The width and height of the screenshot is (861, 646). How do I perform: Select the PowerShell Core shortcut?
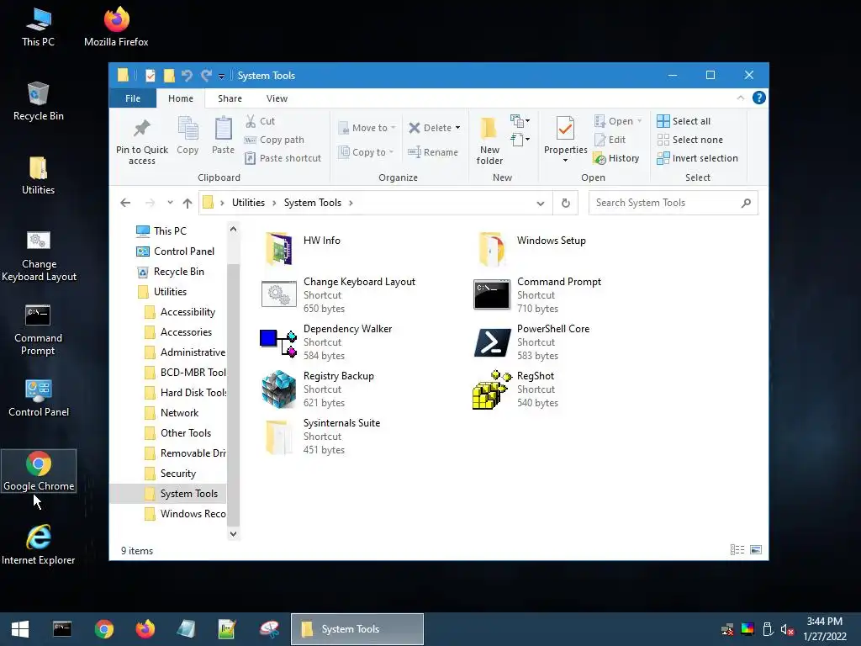[531, 342]
